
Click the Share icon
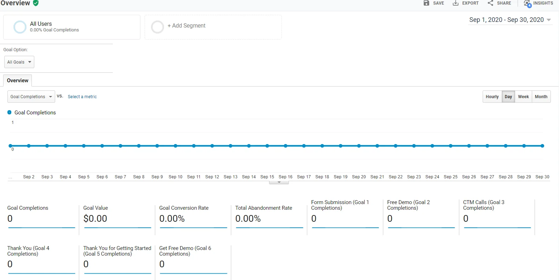[x=490, y=3]
